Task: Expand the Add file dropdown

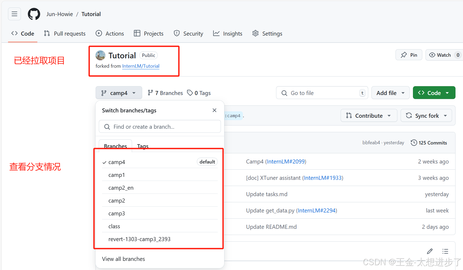Action: coord(390,93)
